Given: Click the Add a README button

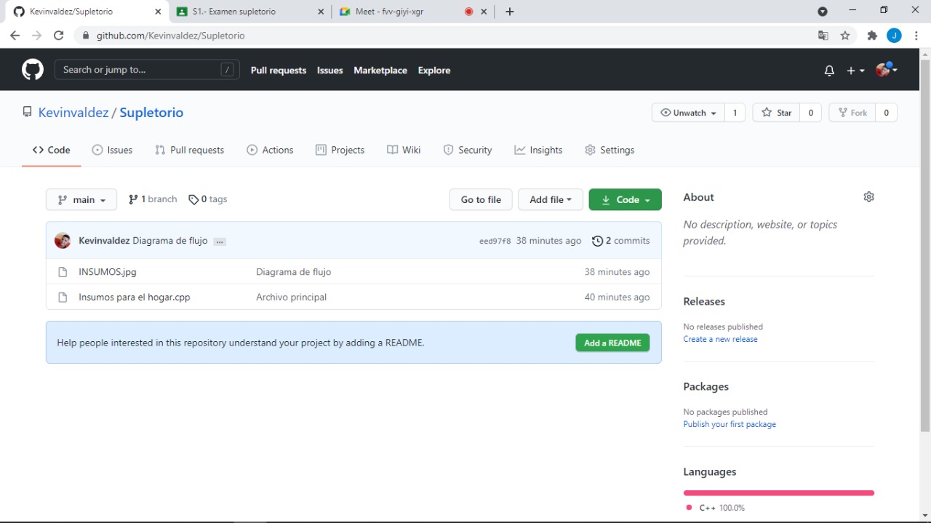Looking at the screenshot, I should coord(612,343).
